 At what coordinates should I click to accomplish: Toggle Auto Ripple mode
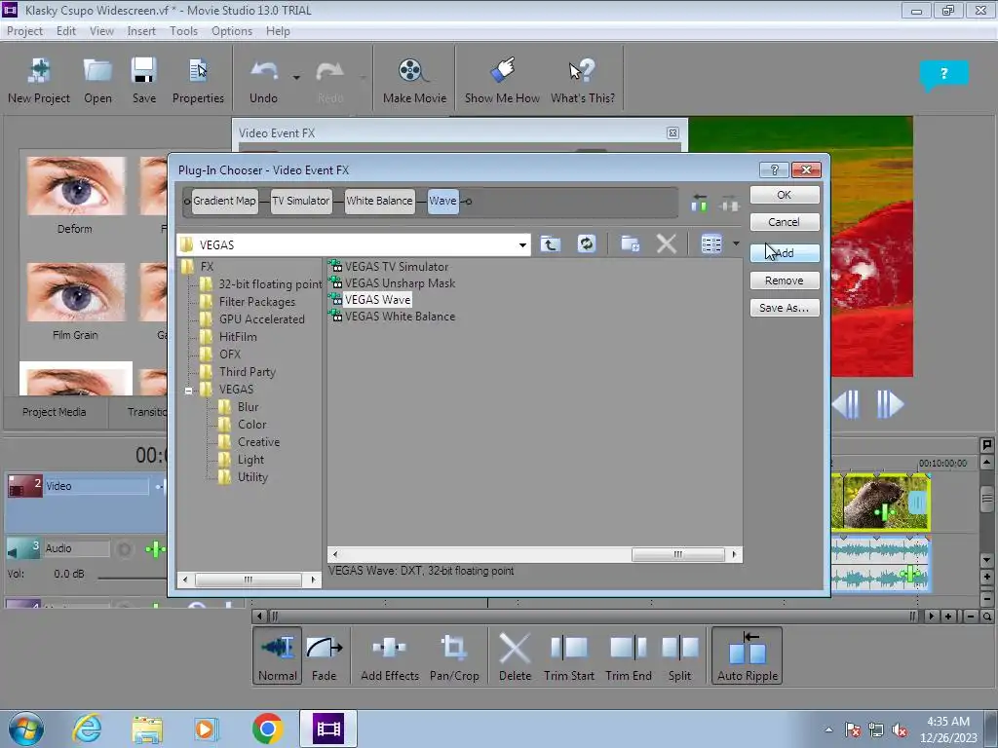coord(748,655)
